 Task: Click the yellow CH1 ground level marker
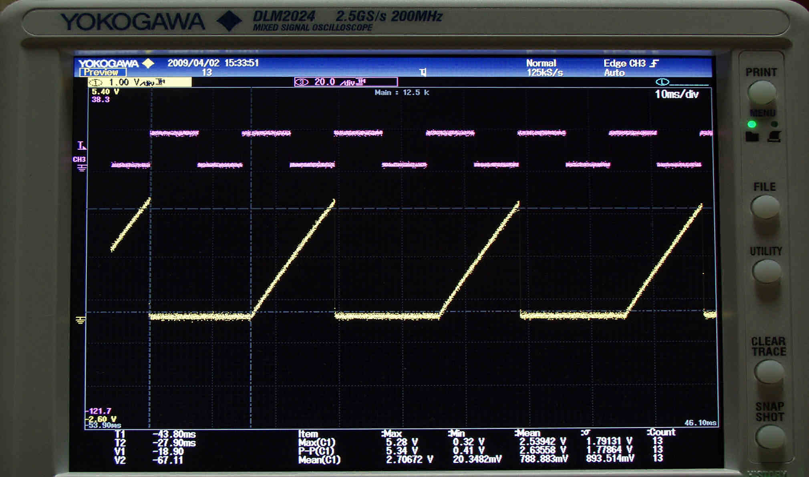(80, 320)
